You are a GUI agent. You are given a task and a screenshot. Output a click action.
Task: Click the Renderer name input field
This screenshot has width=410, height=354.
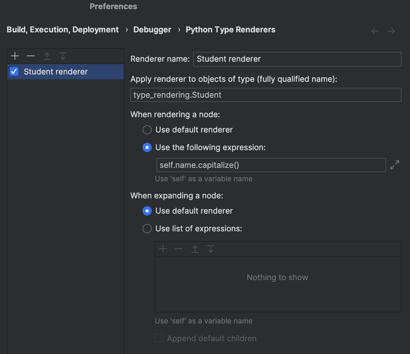click(x=297, y=59)
